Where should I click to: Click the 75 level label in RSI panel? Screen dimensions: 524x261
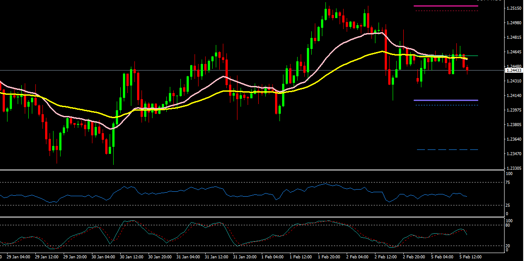pyautogui.click(x=509, y=182)
